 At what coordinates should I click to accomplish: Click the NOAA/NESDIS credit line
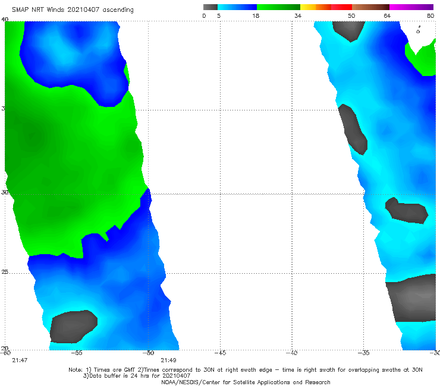point(246,382)
